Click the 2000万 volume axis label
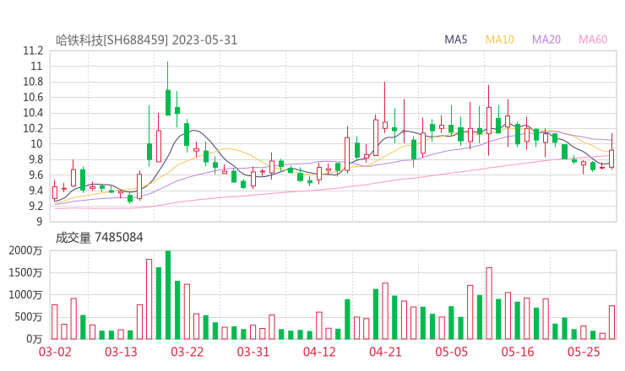Screen dimensions: 625x371 [25, 250]
